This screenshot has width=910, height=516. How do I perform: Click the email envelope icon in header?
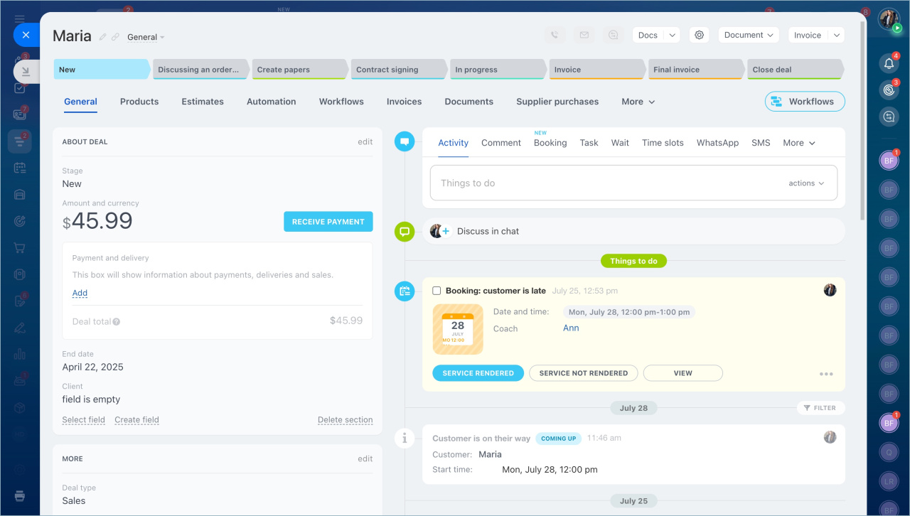(x=584, y=35)
